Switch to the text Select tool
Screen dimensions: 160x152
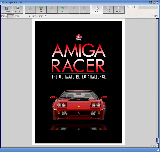tap(119, 10)
